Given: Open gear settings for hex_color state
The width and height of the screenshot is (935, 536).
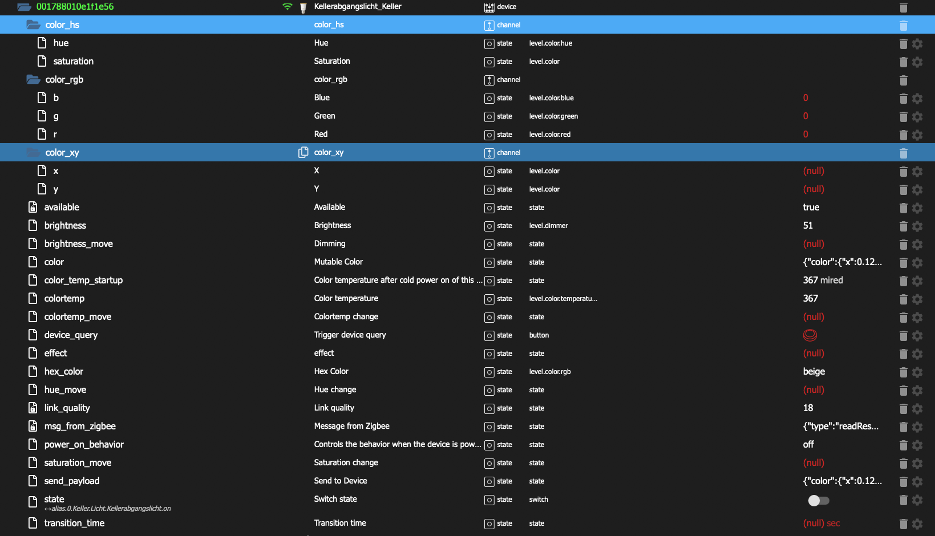Looking at the screenshot, I should point(917,372).
